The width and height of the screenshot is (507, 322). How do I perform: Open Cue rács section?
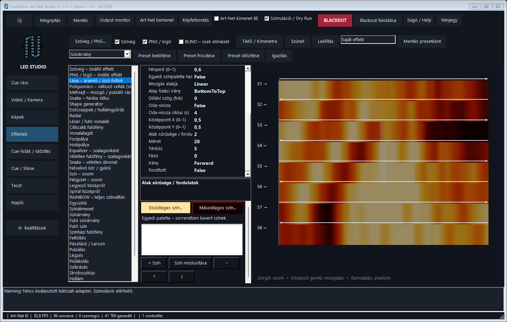(x=32, y=83)
